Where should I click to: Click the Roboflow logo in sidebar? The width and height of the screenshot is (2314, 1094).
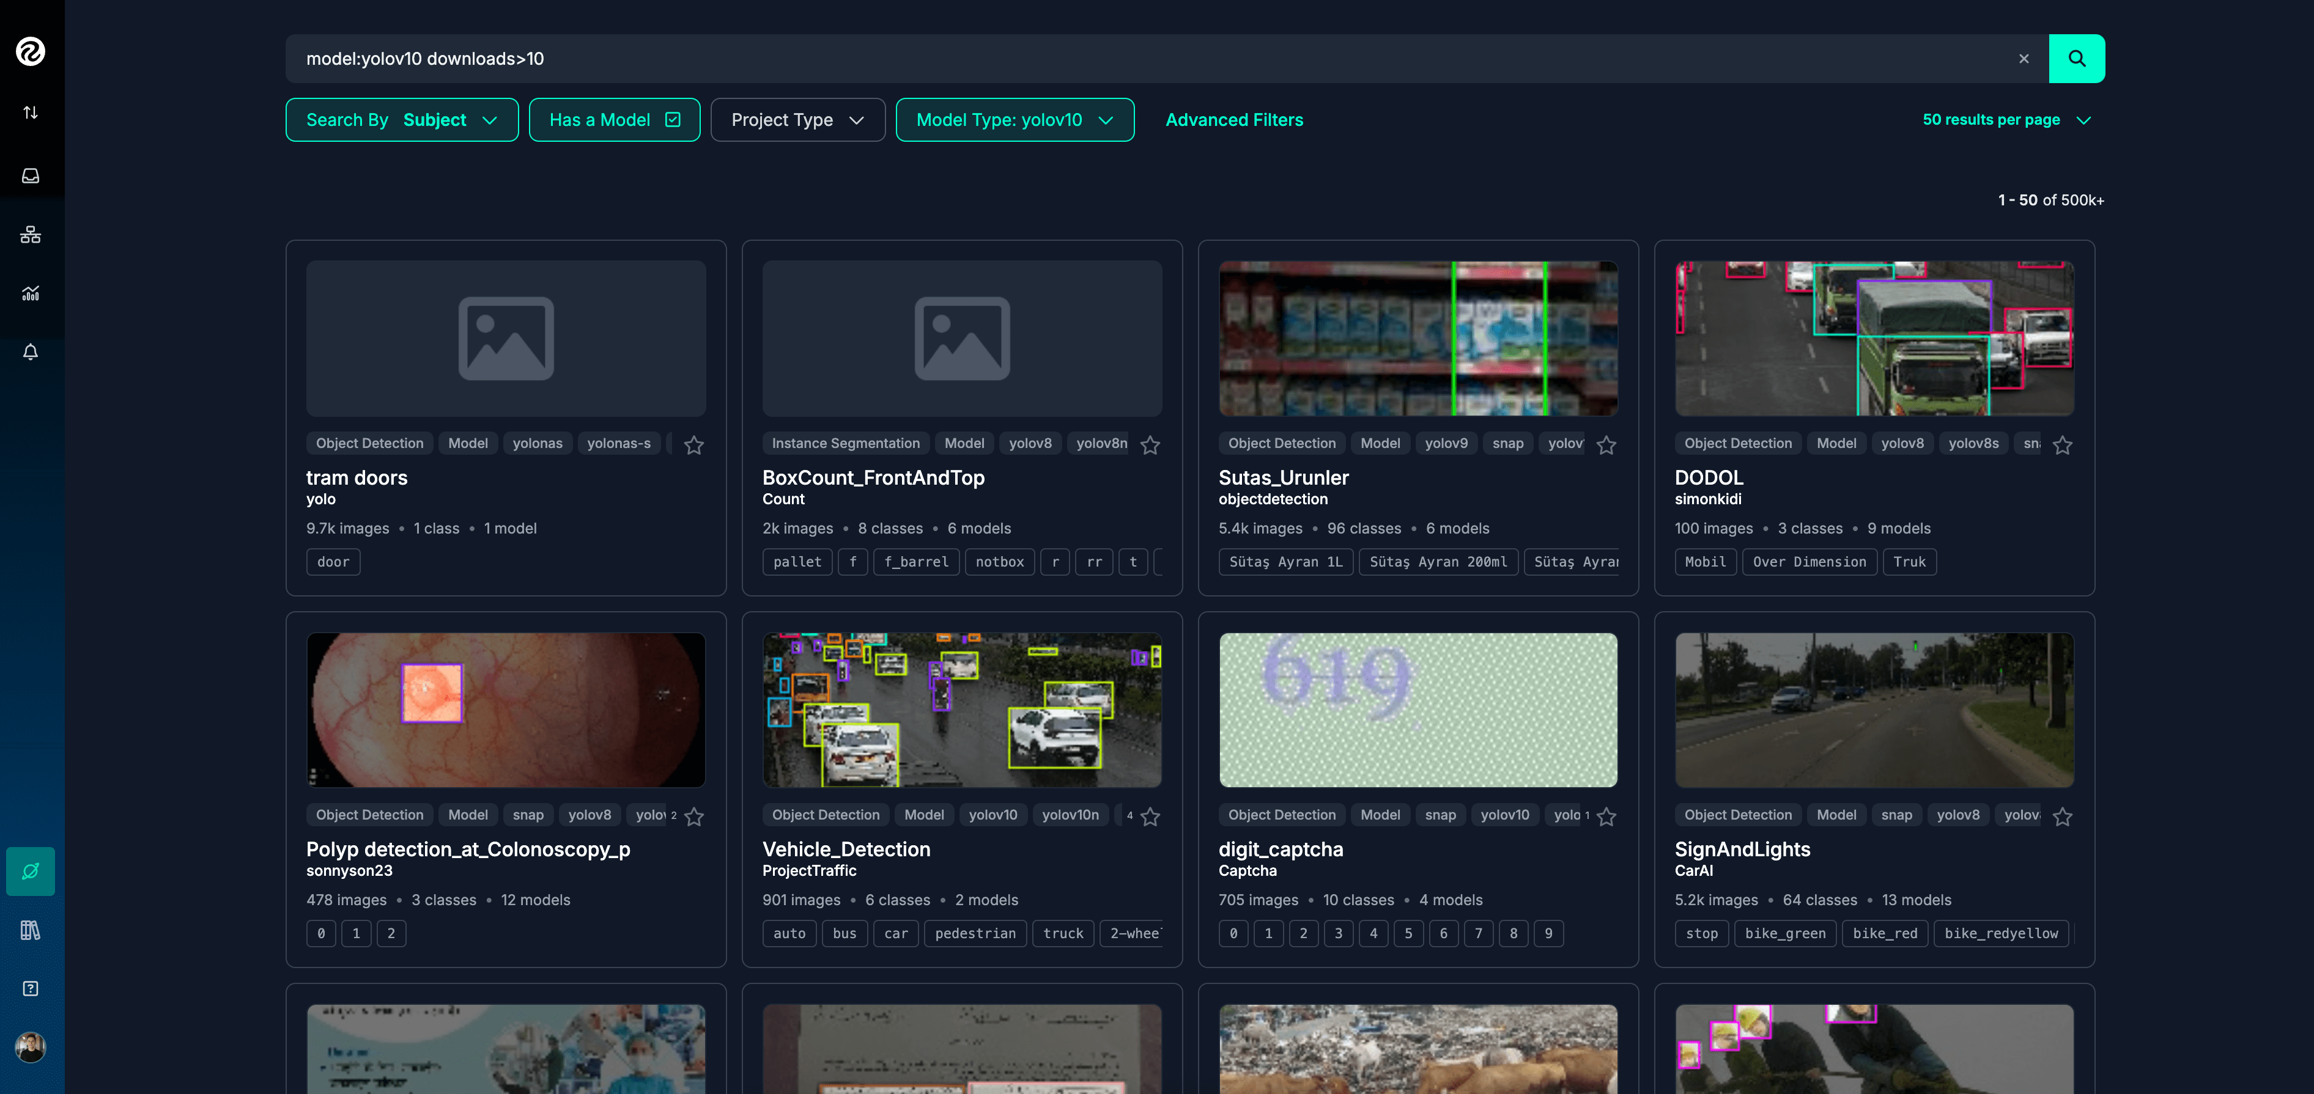[31, 51]
